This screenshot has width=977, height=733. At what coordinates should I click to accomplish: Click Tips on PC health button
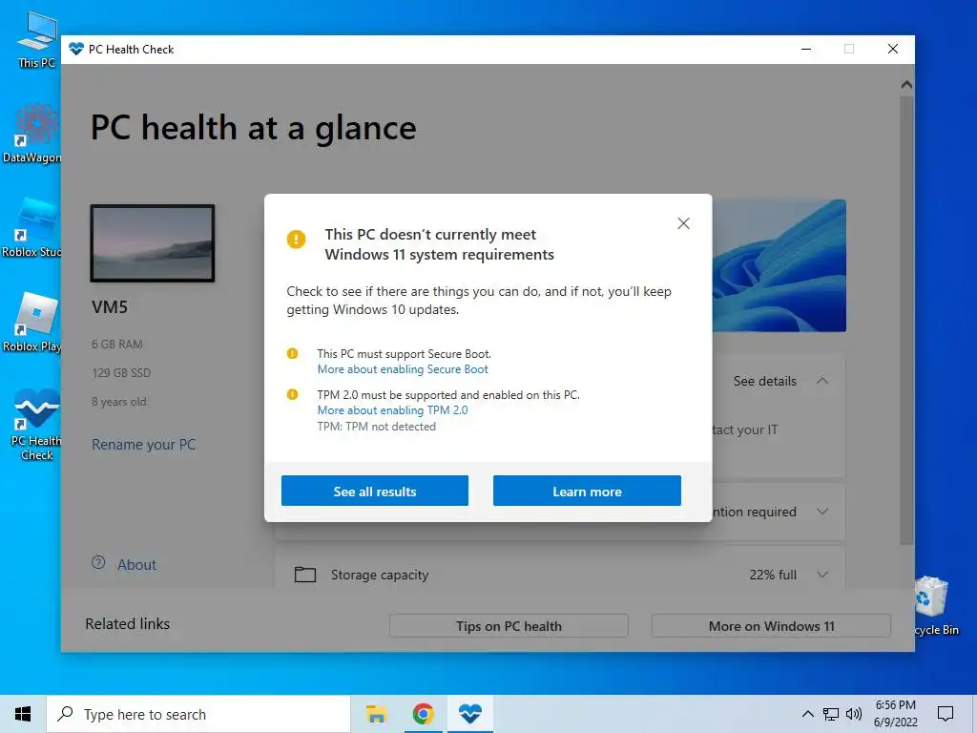point(509,626)
